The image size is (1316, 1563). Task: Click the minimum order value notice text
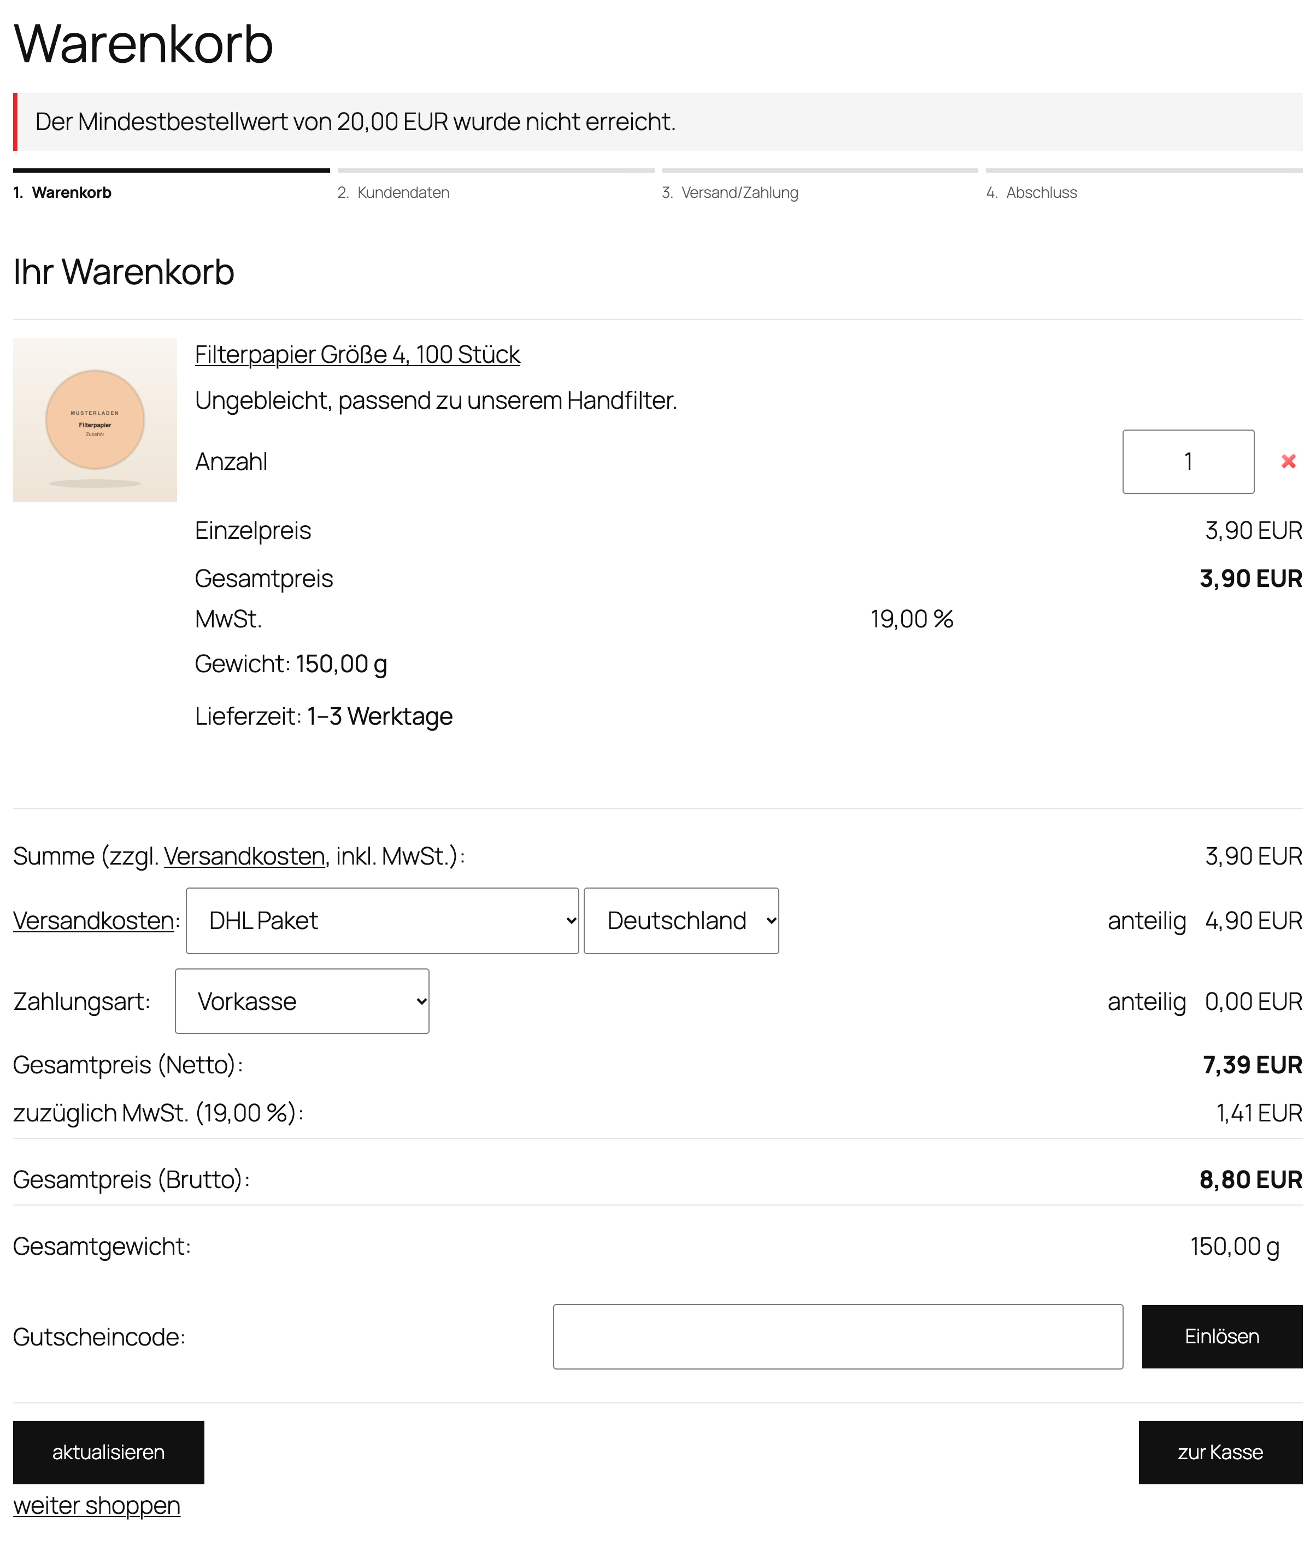[356, 122]
